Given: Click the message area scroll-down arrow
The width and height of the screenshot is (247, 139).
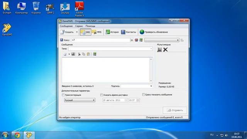Looking at the screenshot, I should [151, 81].
